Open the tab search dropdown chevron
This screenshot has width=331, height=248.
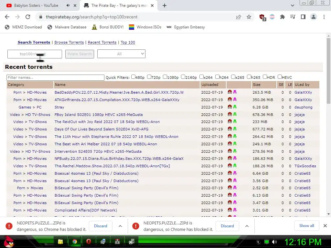[x=292, y=5]
